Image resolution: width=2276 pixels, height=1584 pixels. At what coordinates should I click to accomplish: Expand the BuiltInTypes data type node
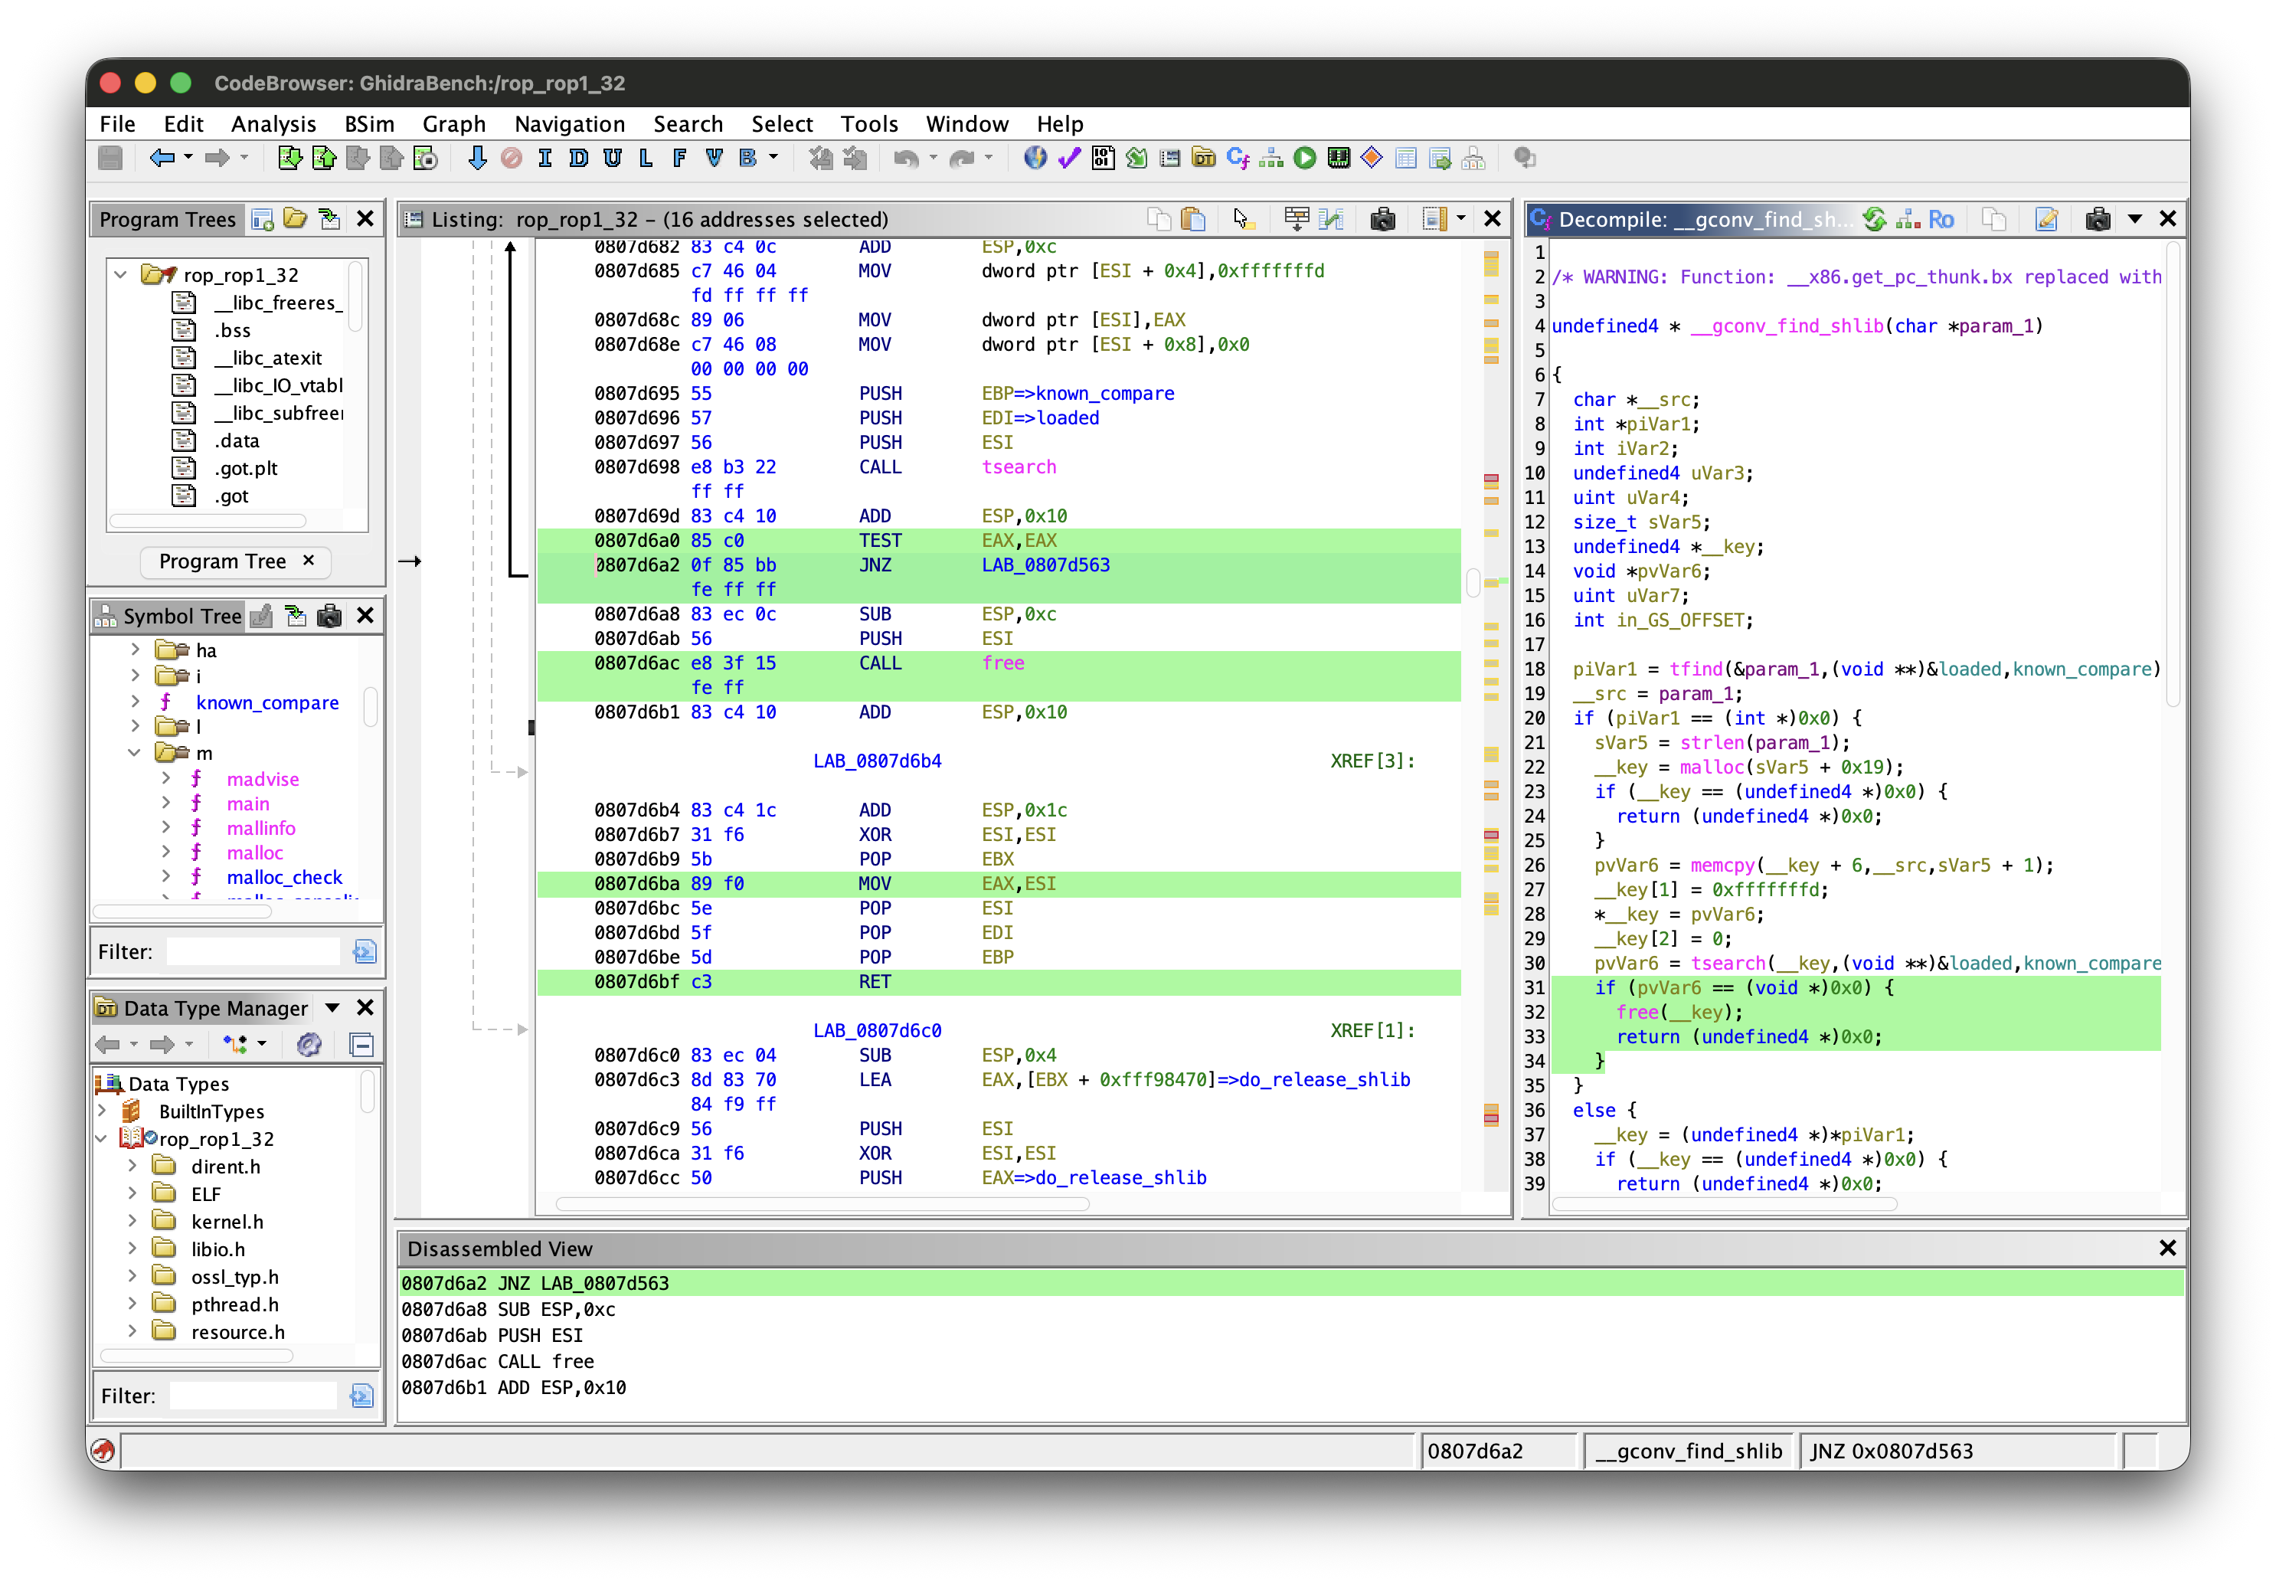point(103,1111)
